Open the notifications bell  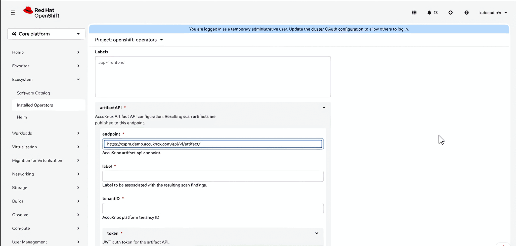[433, 13]
